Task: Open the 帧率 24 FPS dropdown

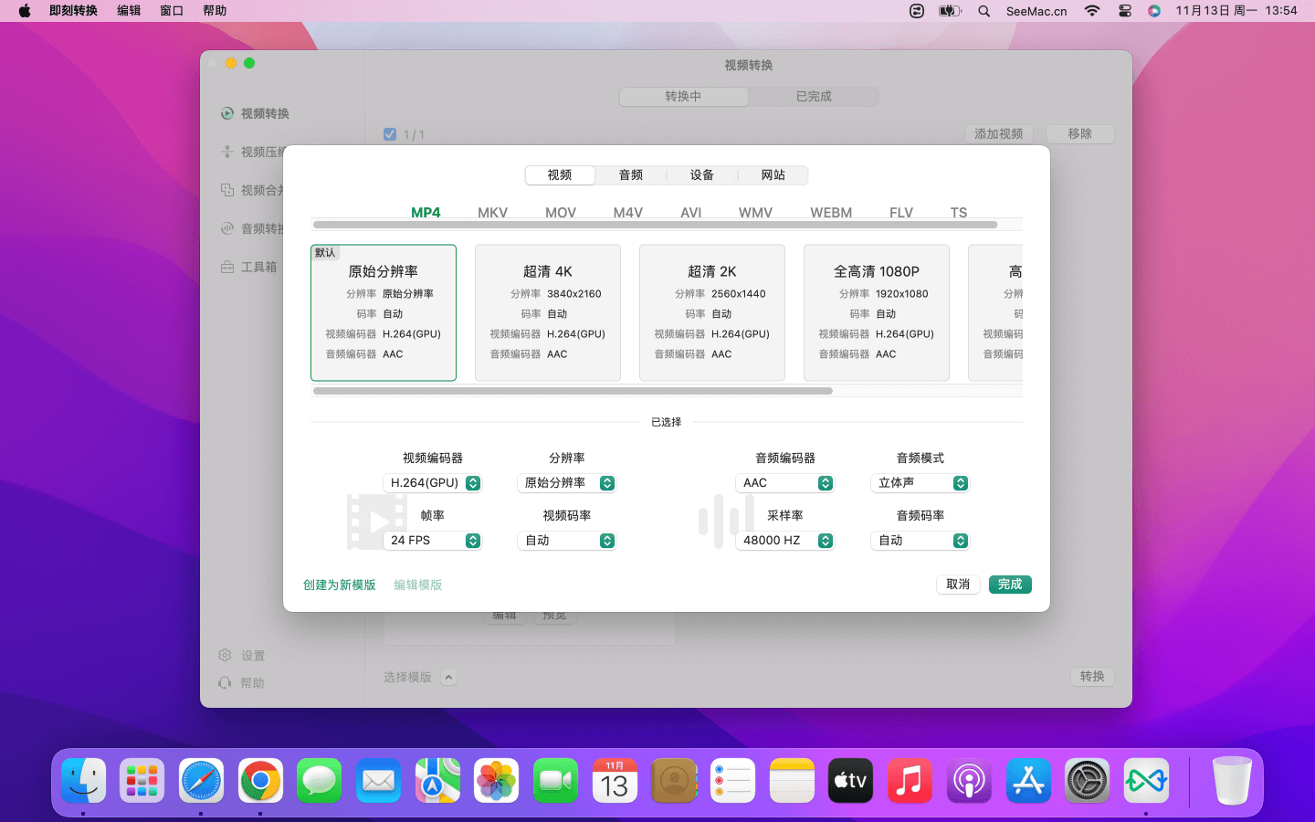Action: 432,541
